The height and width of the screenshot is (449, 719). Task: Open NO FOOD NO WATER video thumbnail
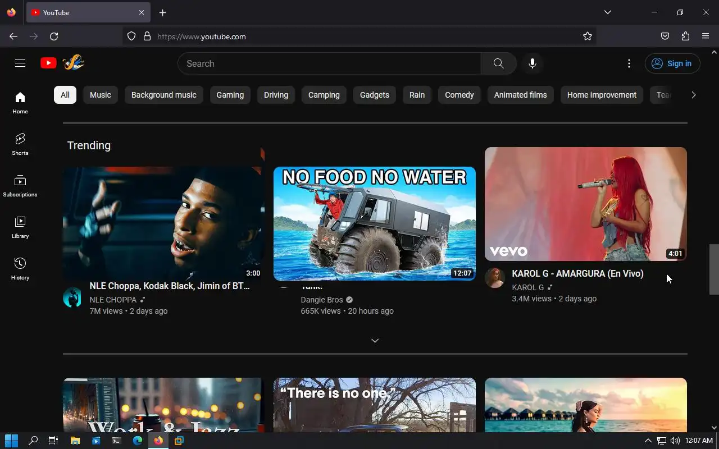[375, 223]
